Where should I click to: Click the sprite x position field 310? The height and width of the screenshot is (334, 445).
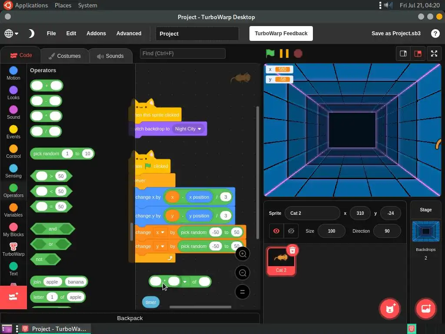point(360,213)
